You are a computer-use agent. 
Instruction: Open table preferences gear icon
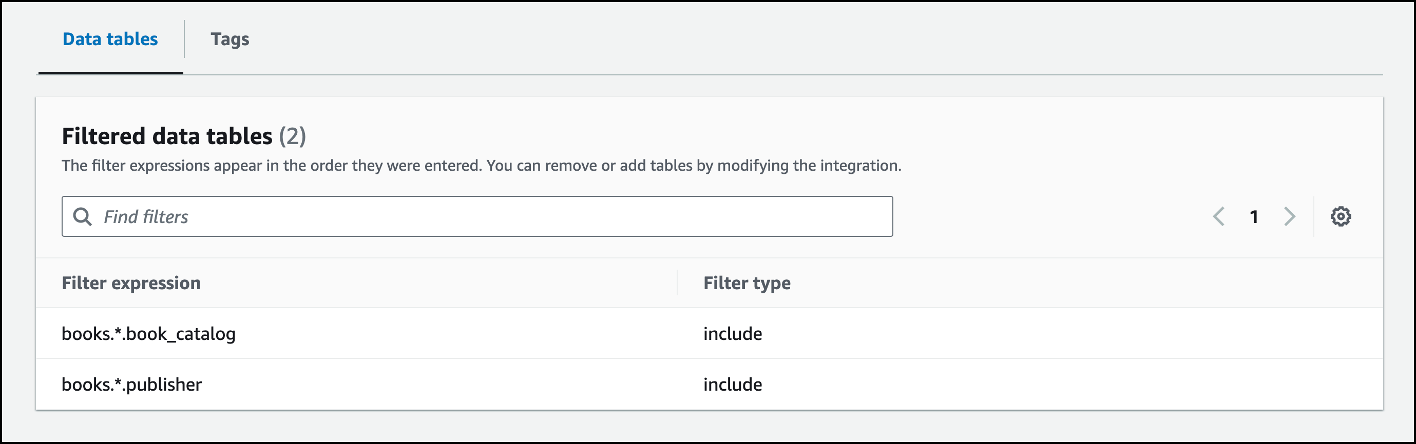(x=1340, y=216)
